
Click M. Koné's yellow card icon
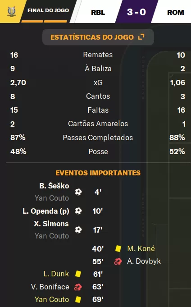118,249
